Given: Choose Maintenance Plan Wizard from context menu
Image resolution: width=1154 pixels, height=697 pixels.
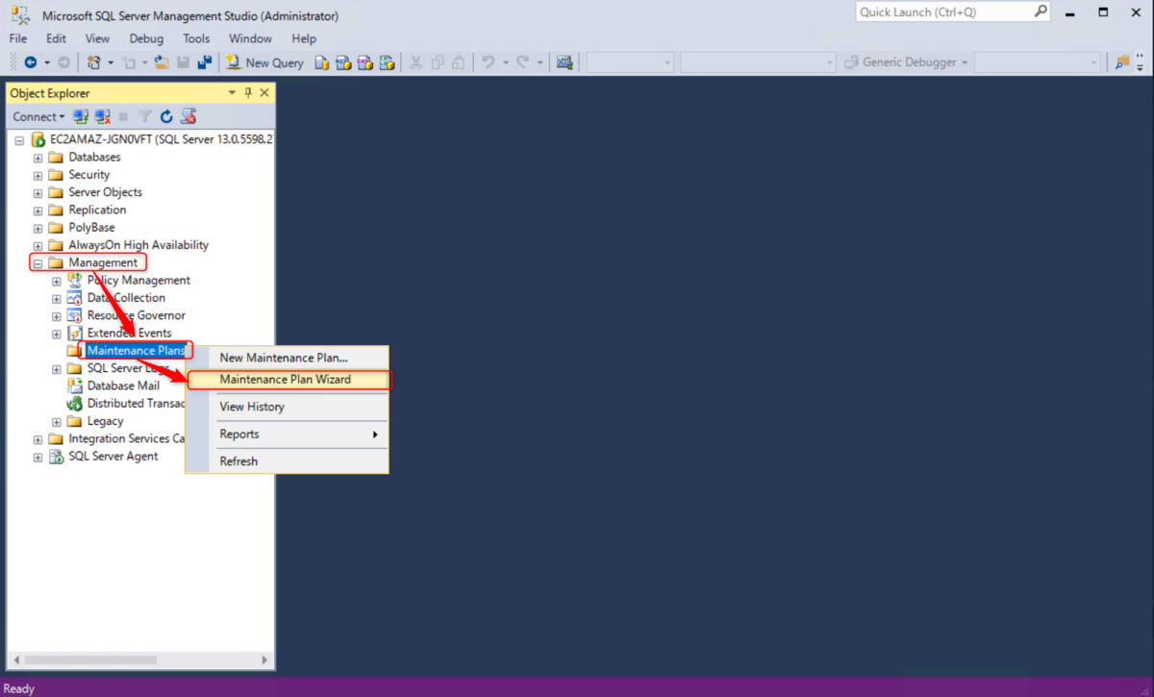Looking at the screenshot, I should point(287,380).
